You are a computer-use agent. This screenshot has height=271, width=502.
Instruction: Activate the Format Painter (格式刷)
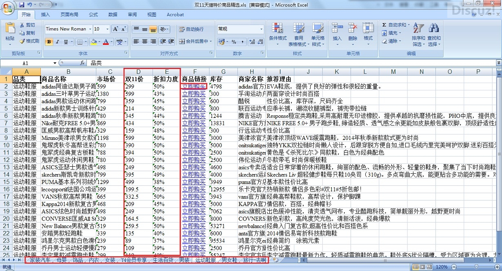(x=29, y=41)
